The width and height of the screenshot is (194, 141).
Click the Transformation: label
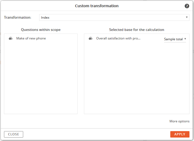[x=18, y=17]
